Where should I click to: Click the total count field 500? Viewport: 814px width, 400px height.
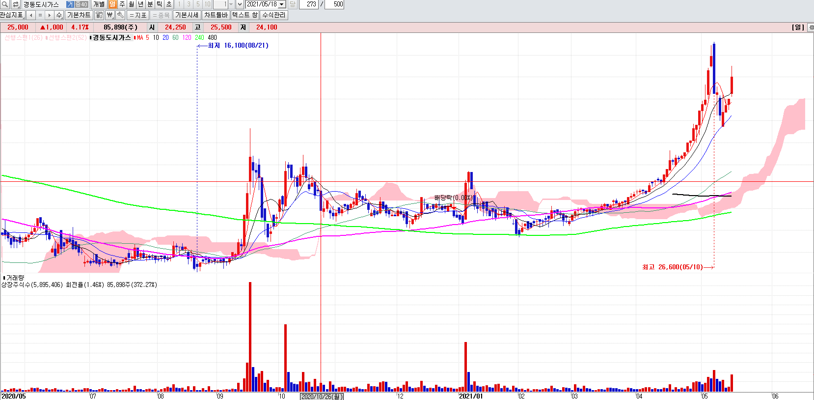pyautogui.click(x=334, y=4)
